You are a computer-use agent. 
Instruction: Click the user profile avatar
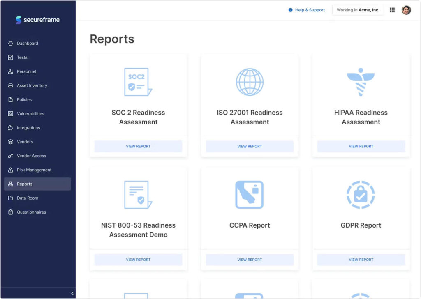point(406,10)
